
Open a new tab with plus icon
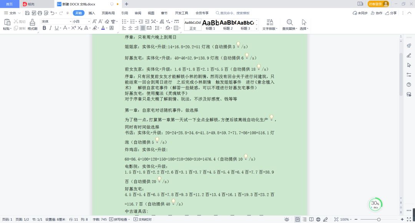(x=126, y=4)
